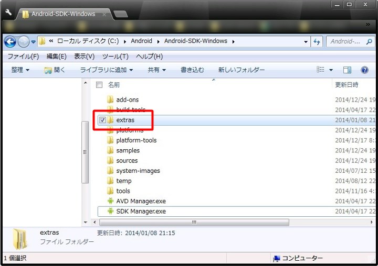Click the search magnifier icon
This screenshot has width=378, height=266.
tap(369, 41)
